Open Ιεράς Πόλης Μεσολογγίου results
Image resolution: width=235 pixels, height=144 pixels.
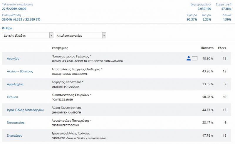click(x=25, y=110)
